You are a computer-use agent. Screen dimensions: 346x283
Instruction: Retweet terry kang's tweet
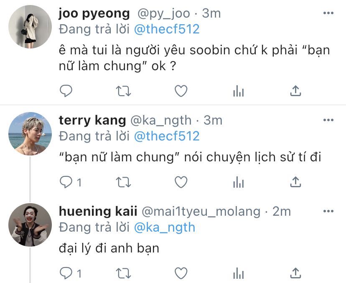(124, 182)
